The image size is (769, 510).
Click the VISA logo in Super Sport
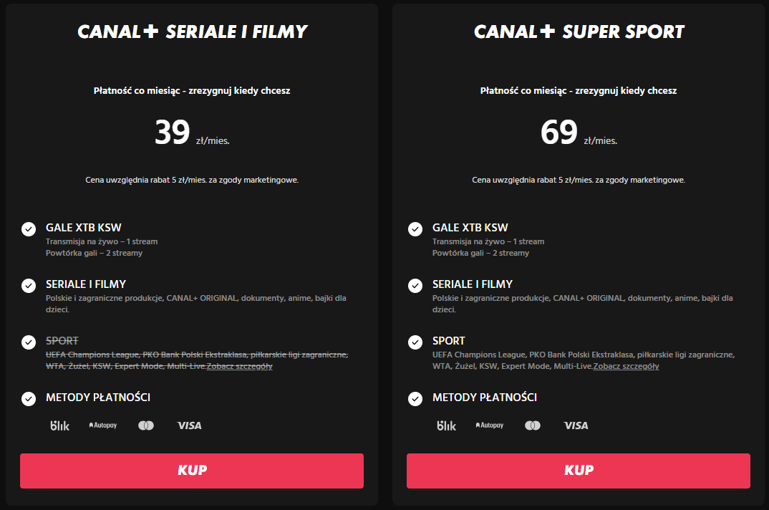[x=576, y=425]
